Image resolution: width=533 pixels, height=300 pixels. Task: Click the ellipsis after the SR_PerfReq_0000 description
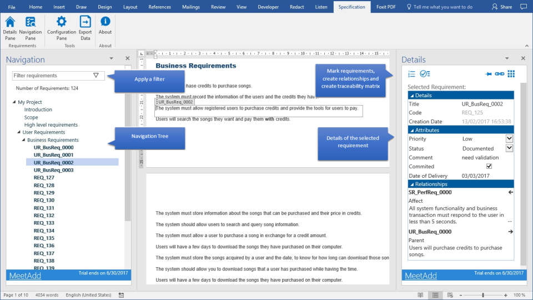[x=510, y=222]
